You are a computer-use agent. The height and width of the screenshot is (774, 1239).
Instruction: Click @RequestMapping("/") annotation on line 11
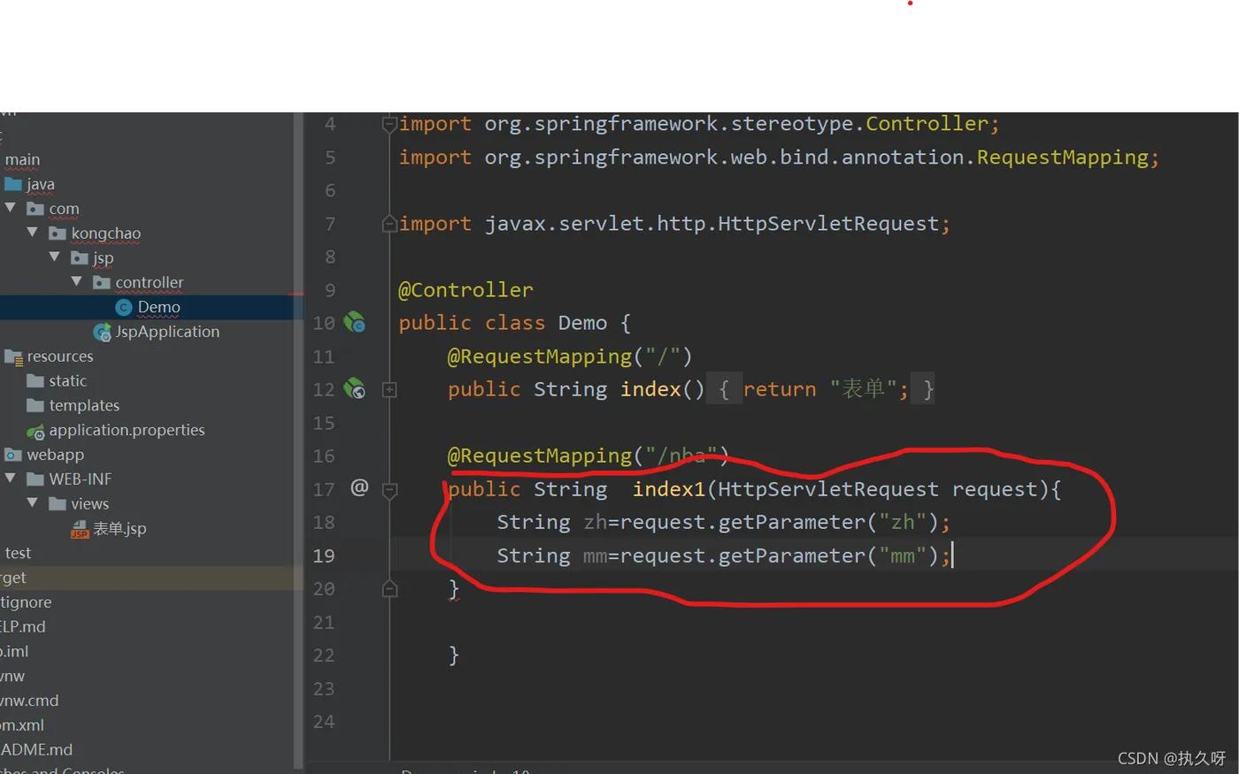point(570,356)
